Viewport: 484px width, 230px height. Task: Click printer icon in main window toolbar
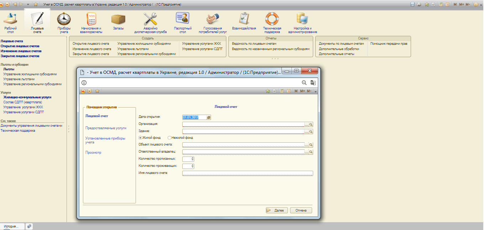pyautogui.click(x=419, y=4)
